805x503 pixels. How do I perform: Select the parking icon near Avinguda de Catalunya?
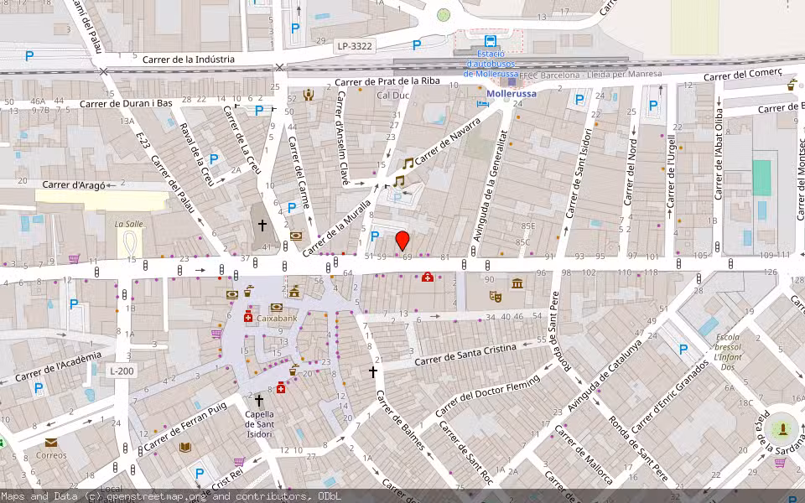click(x=683, y=350)
